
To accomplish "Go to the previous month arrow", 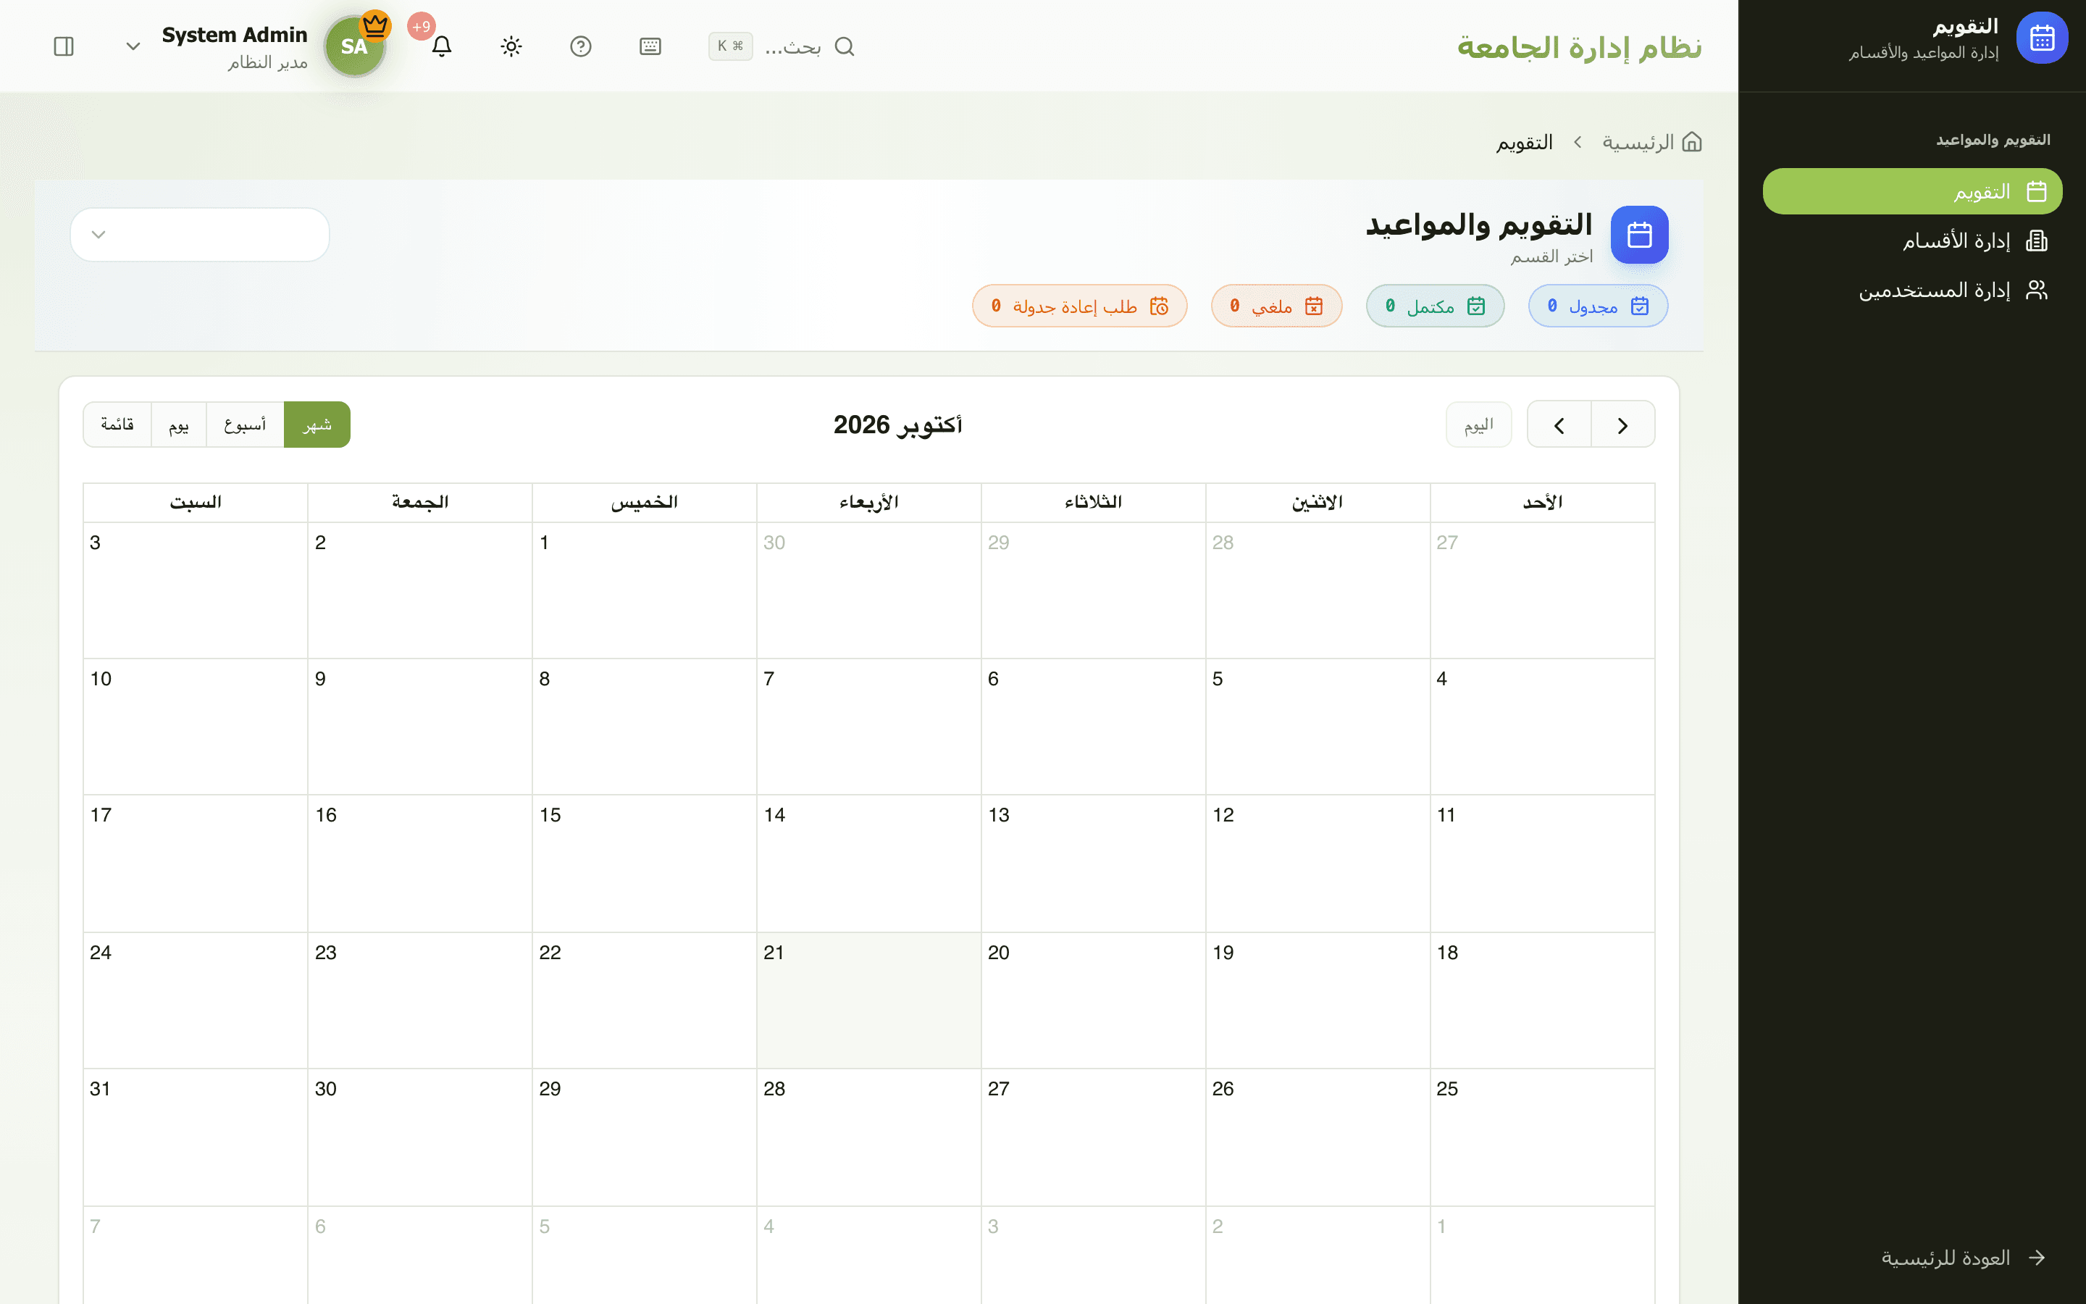I will [1623, 425].
